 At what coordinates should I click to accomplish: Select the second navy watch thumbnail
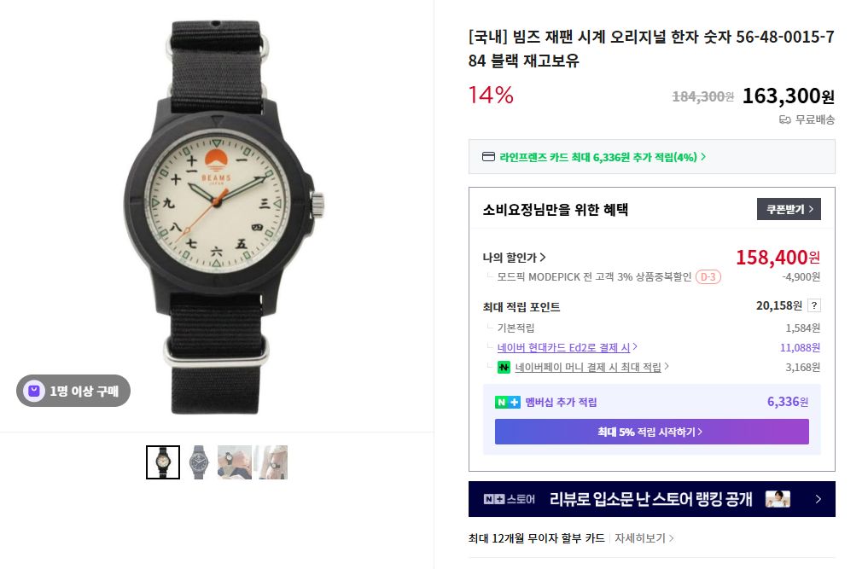199,462
